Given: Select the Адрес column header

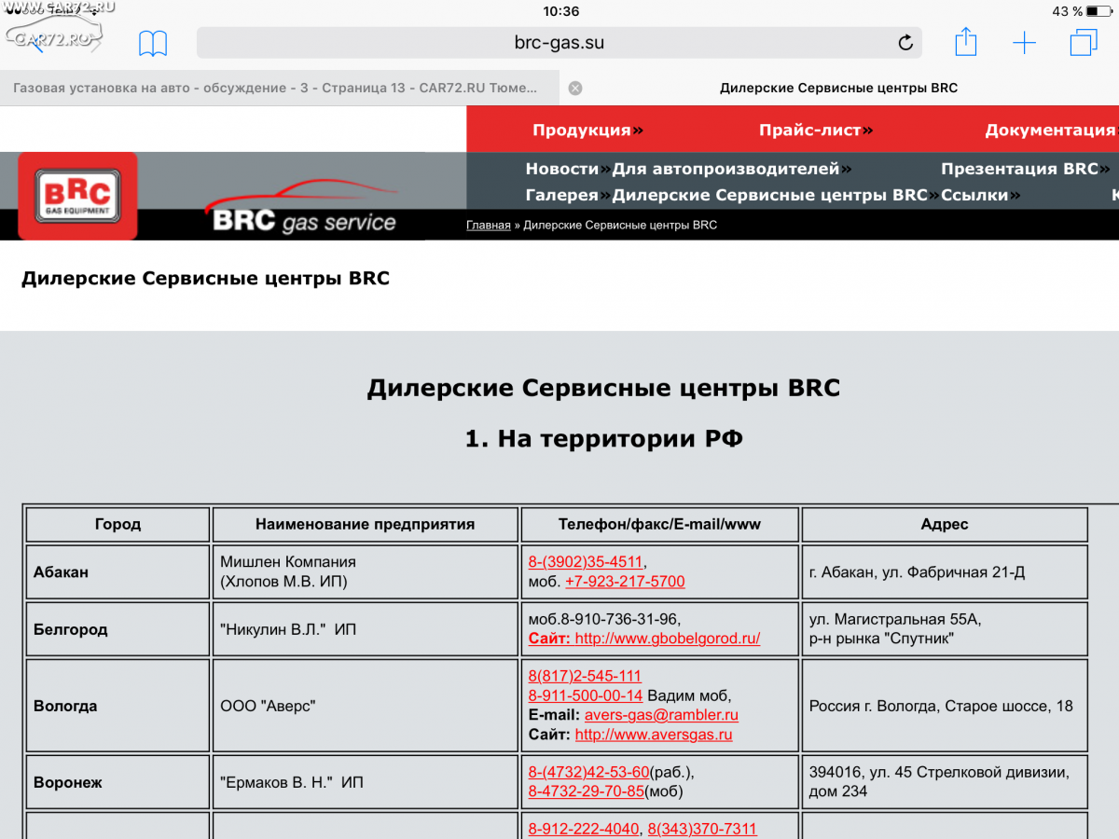Looking at the screenshot, I should (x=945, y=524).
